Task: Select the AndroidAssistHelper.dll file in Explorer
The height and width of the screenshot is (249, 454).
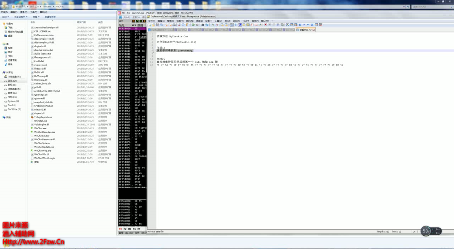Action: click(46, 28)
